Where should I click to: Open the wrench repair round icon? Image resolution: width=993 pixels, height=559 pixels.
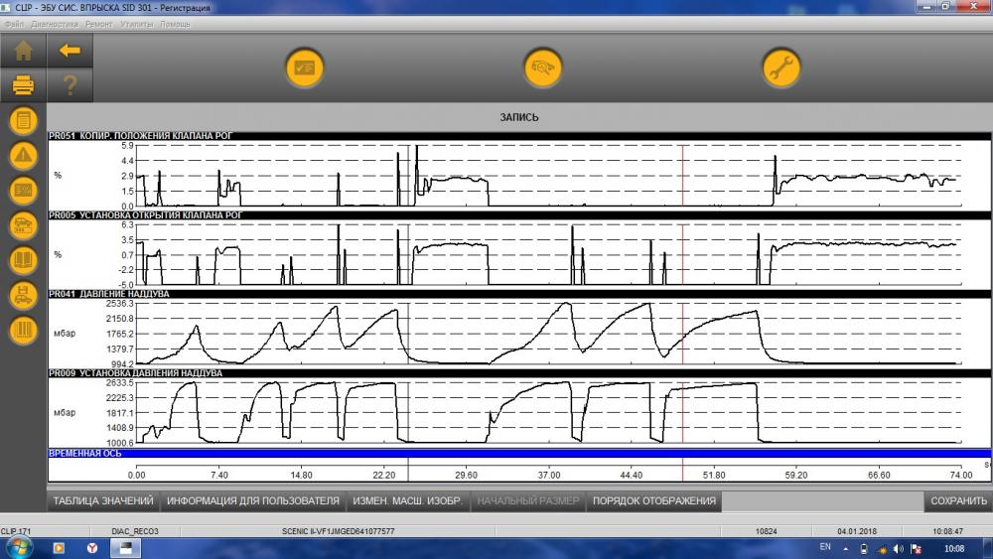(x=780, y=68)
